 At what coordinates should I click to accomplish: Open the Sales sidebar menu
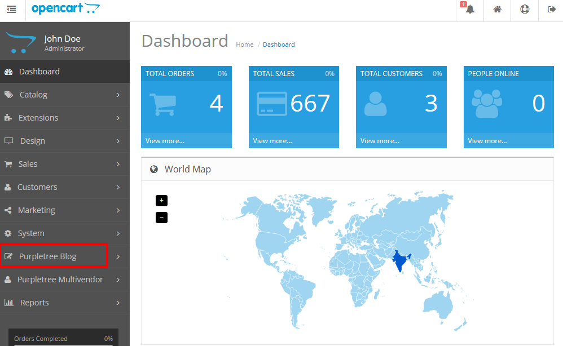tap(65, 164)
